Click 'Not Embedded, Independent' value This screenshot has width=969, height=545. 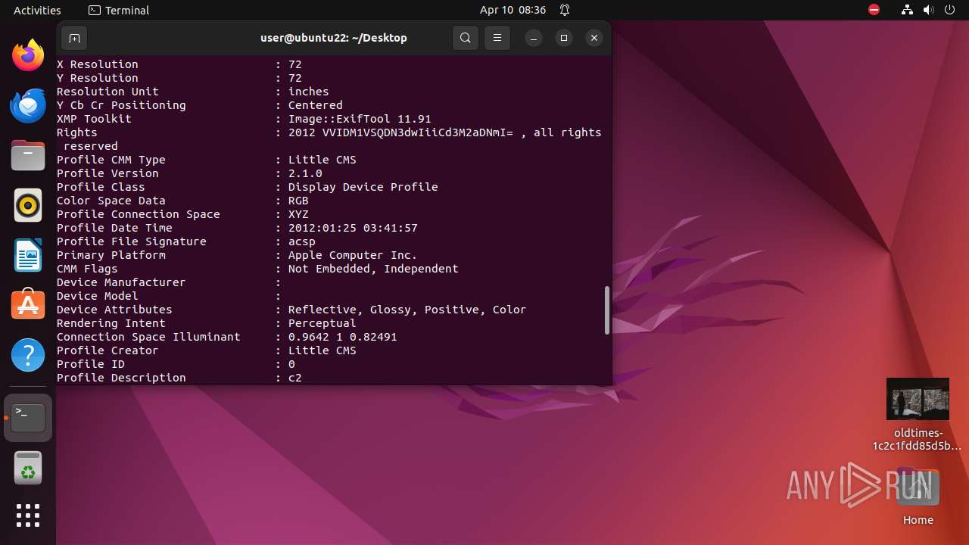[x=373, y=269]
